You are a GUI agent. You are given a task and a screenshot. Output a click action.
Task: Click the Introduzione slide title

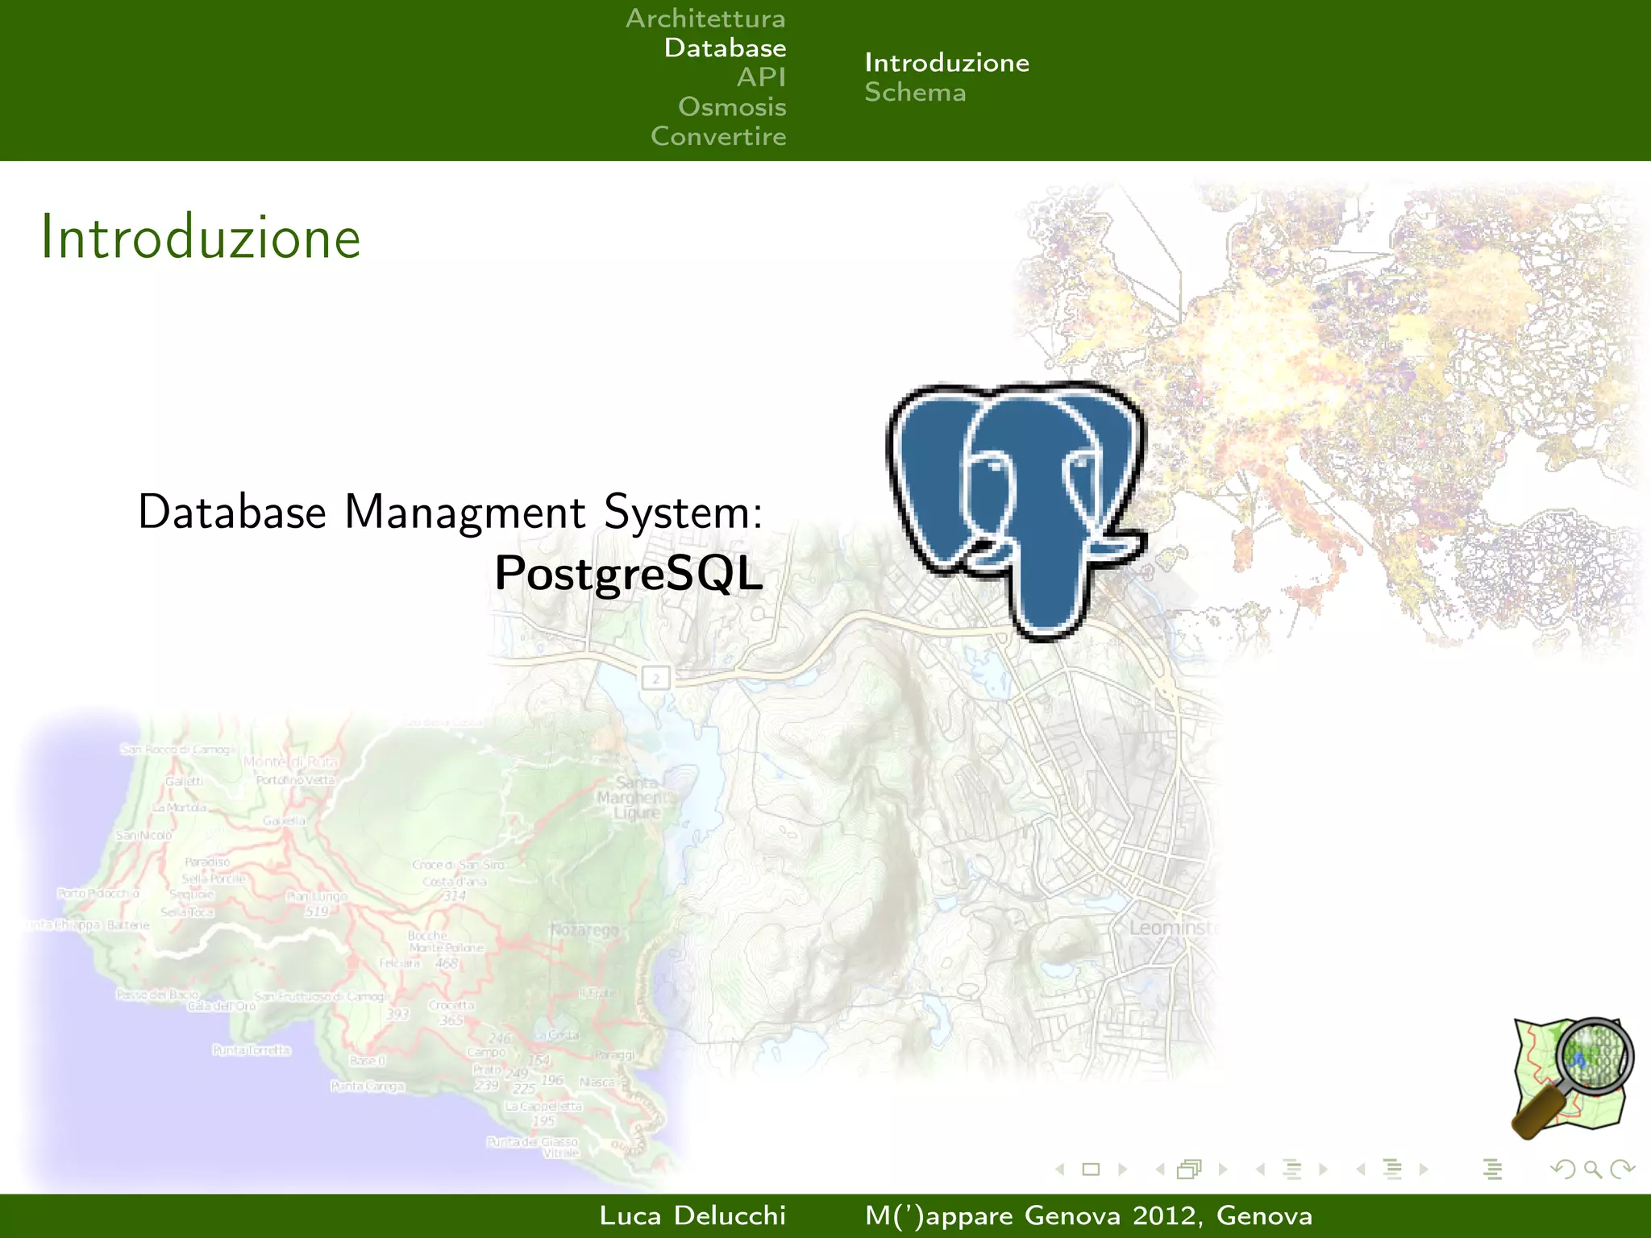[x=201, y=238]
